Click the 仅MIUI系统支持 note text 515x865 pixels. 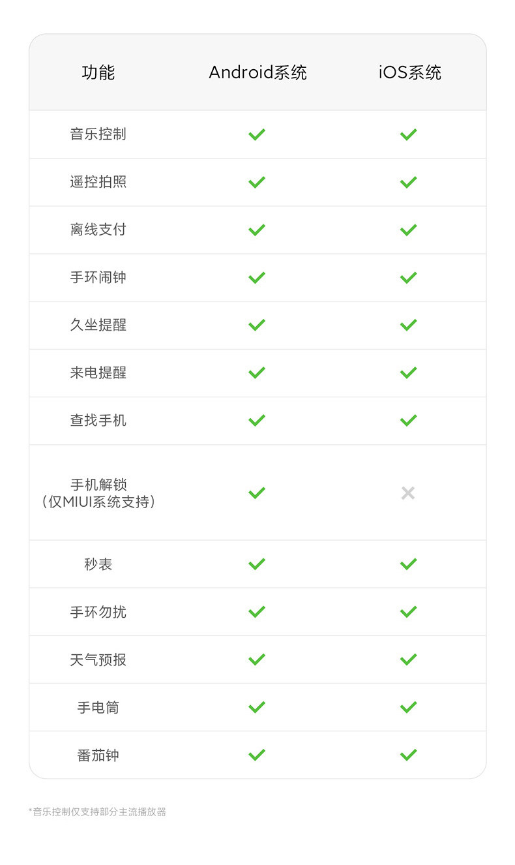(98, 502)
